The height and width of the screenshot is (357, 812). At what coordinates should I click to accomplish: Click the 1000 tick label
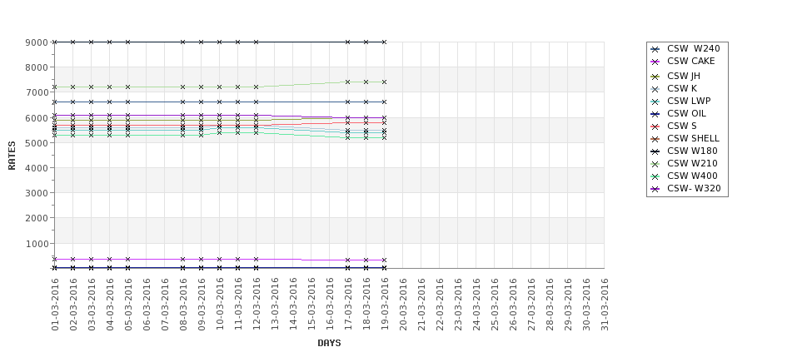click(x=37, y=244)
